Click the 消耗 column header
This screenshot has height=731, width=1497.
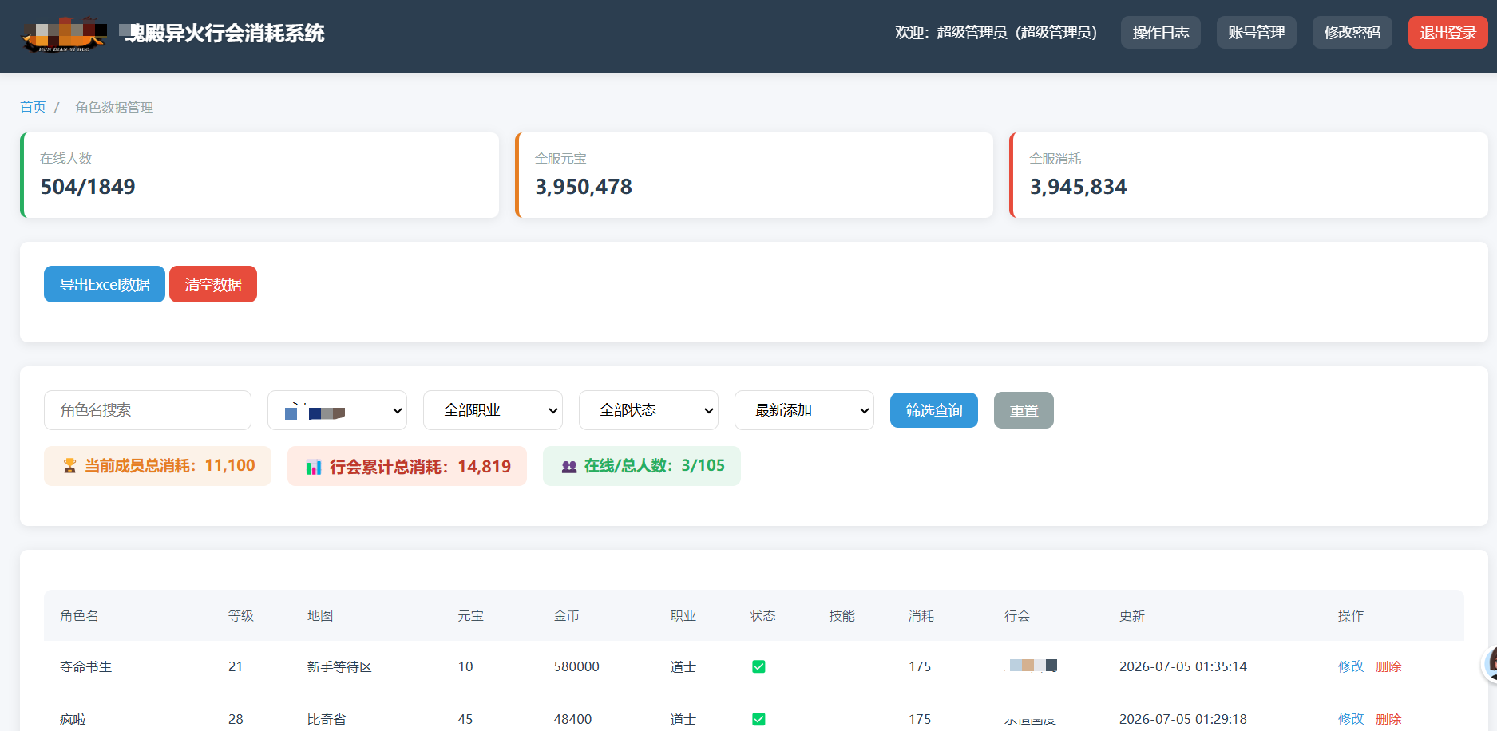click(x=921, y=615)
